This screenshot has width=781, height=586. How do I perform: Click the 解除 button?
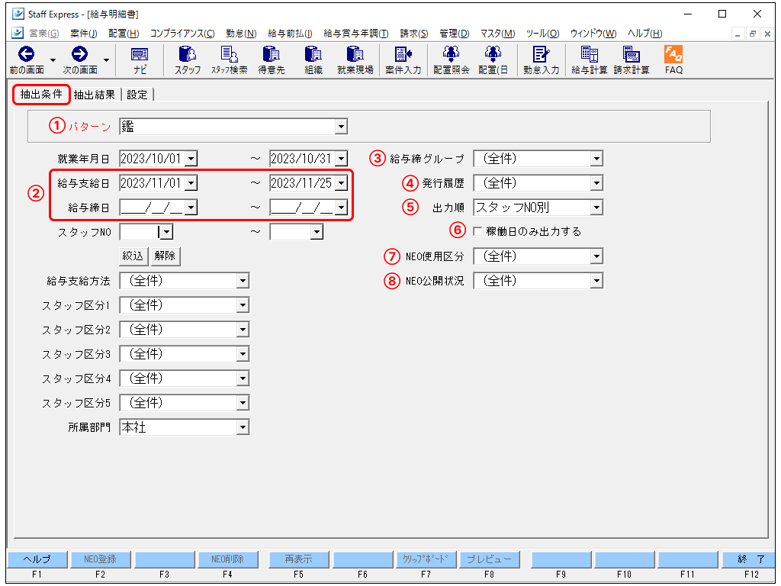coord(165,256)
